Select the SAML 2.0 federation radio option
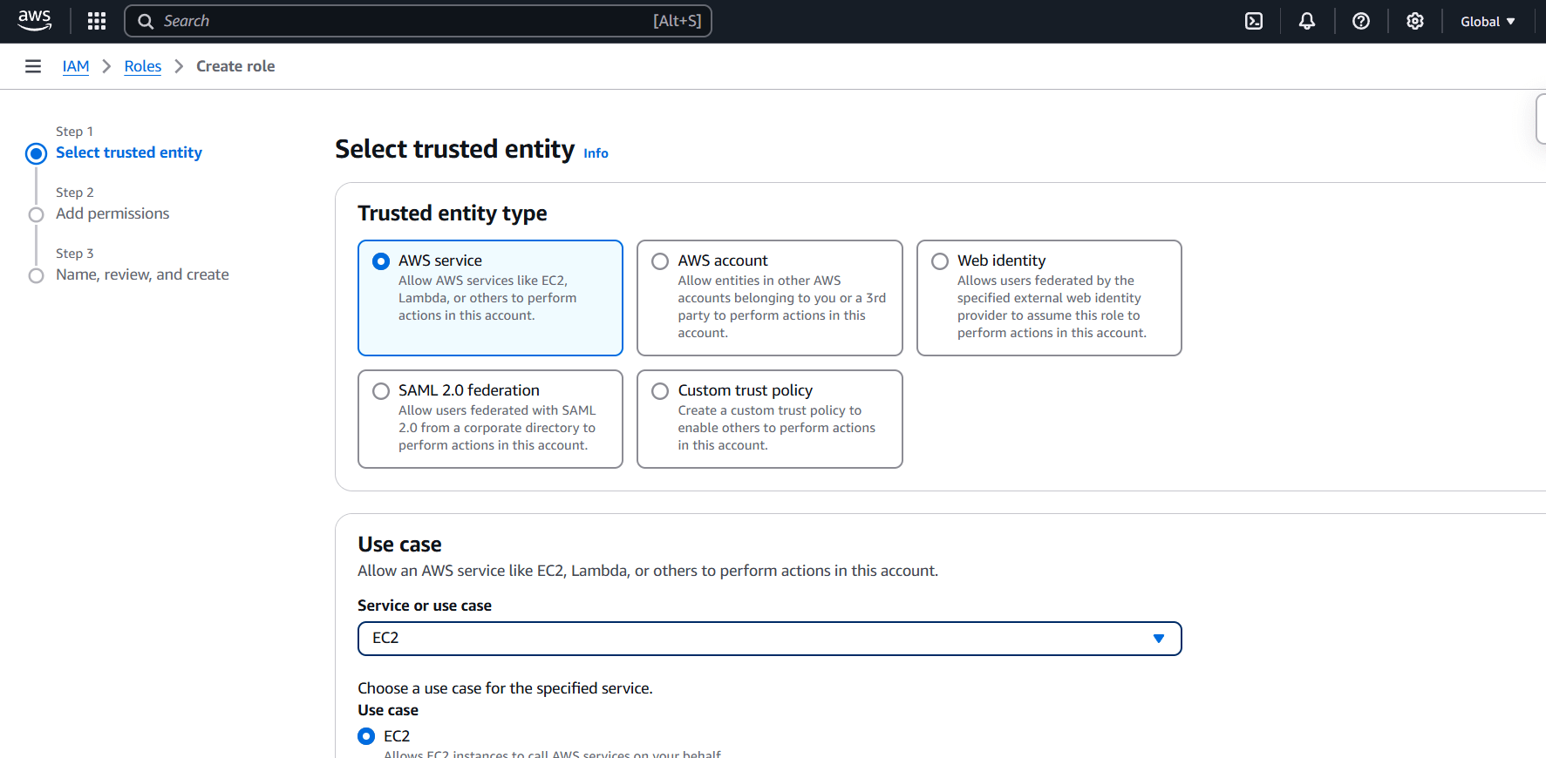 (x=381, y=391)
